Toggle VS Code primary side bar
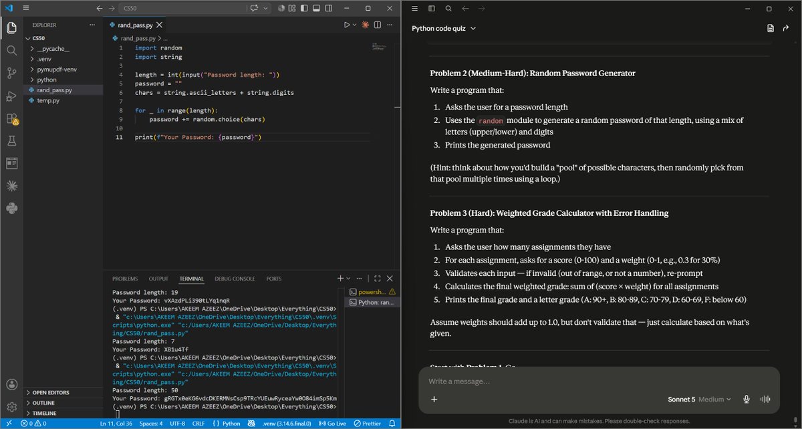The image size is (802, 429). click(304, 9)
